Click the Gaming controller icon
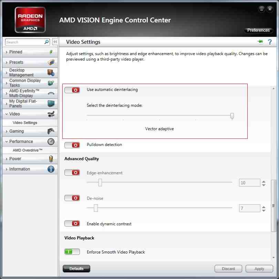The height and width of the screenshot is (279, 279). 51,131
